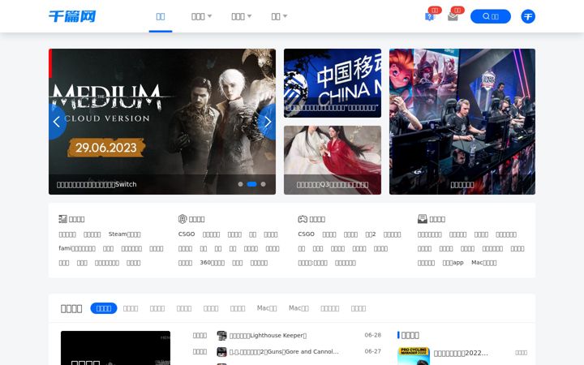Click the newspaper icon heading the first category column
584x365 pixels.
point(62,219)
